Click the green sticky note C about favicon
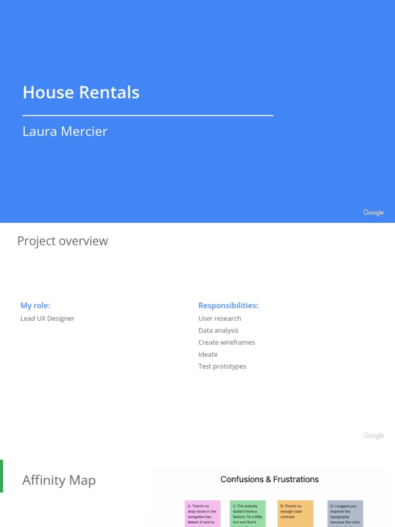The height and width of the screenshot is (527, 395). click(x=247, y=514)
